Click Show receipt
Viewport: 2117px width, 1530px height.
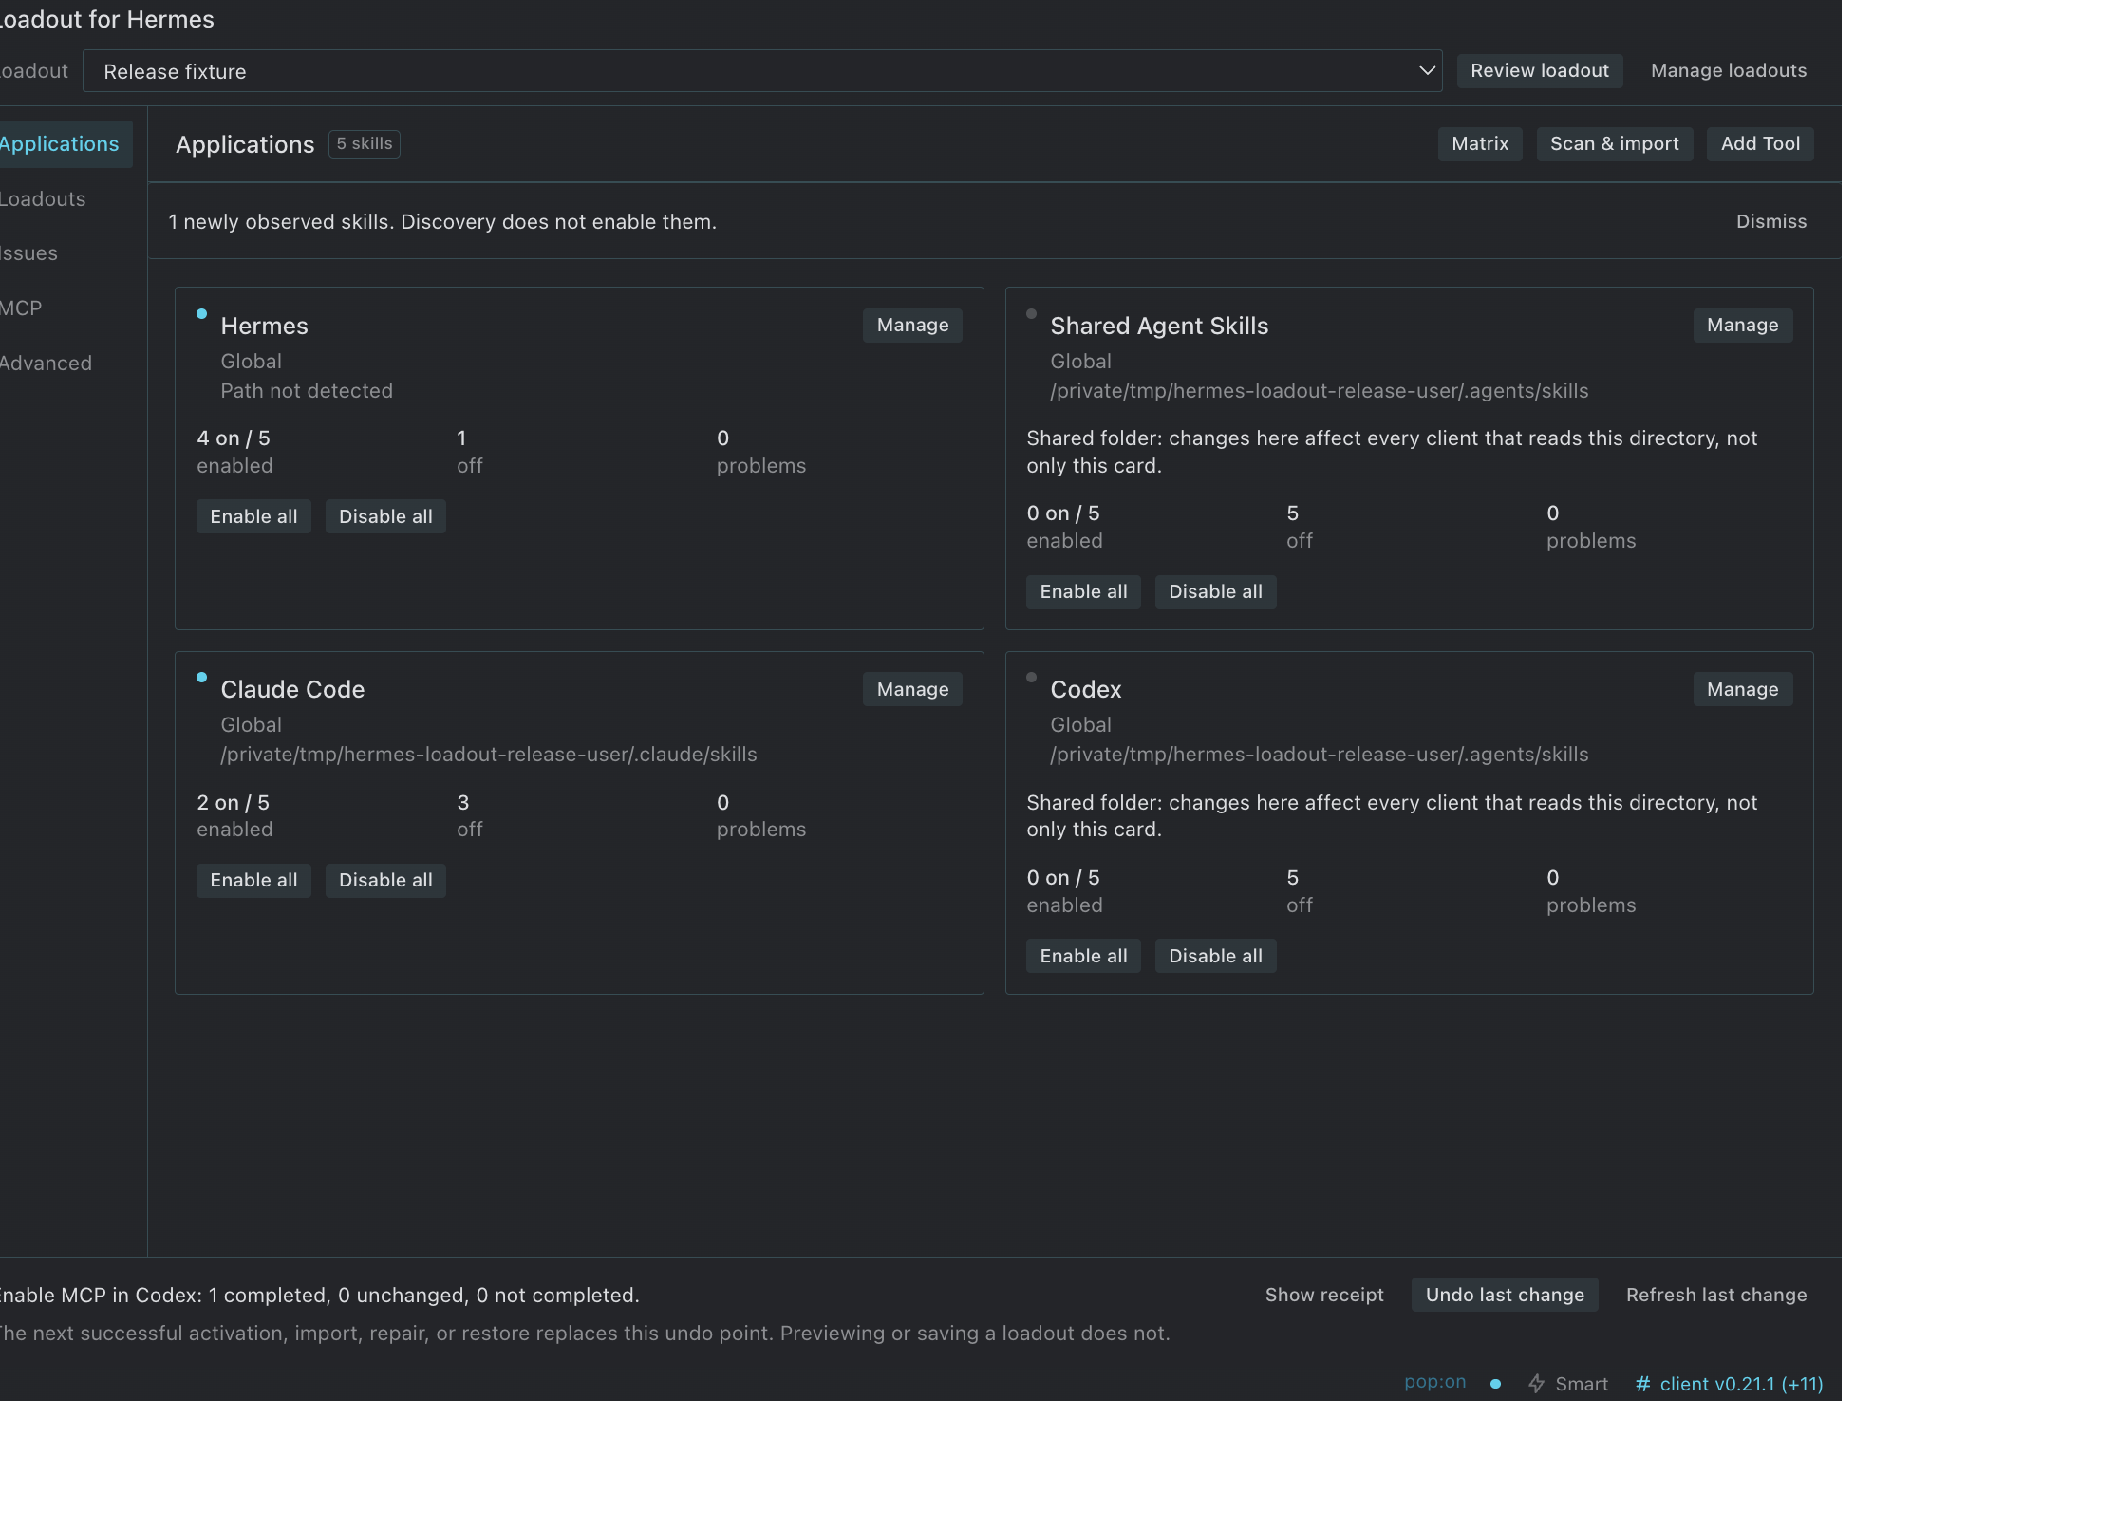1324,1295
